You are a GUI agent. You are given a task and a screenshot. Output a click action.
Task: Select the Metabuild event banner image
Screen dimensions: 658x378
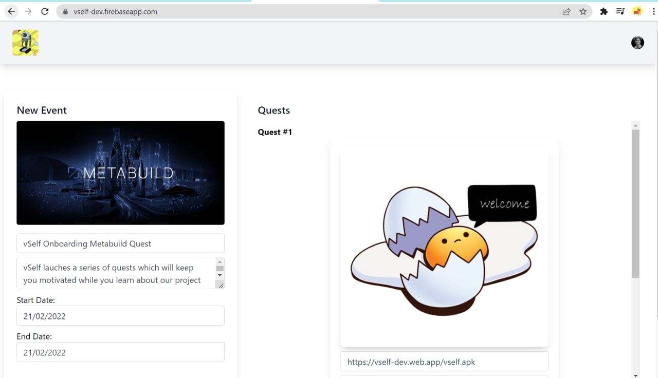[120, 173]
